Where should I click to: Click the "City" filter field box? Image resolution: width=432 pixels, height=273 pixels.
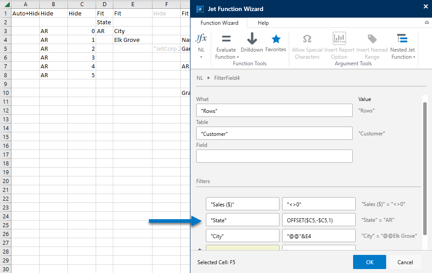(242, 236)
